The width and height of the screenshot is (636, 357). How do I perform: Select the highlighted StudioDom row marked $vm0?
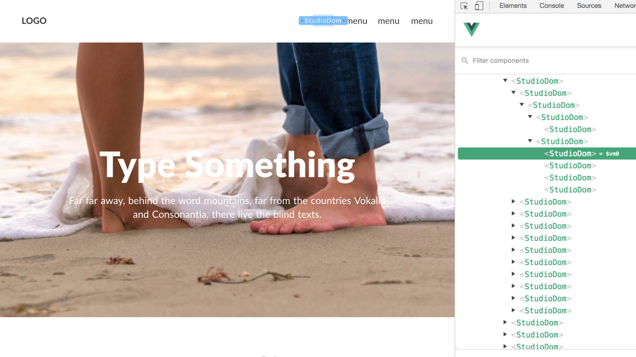click(x=547, y=154)
